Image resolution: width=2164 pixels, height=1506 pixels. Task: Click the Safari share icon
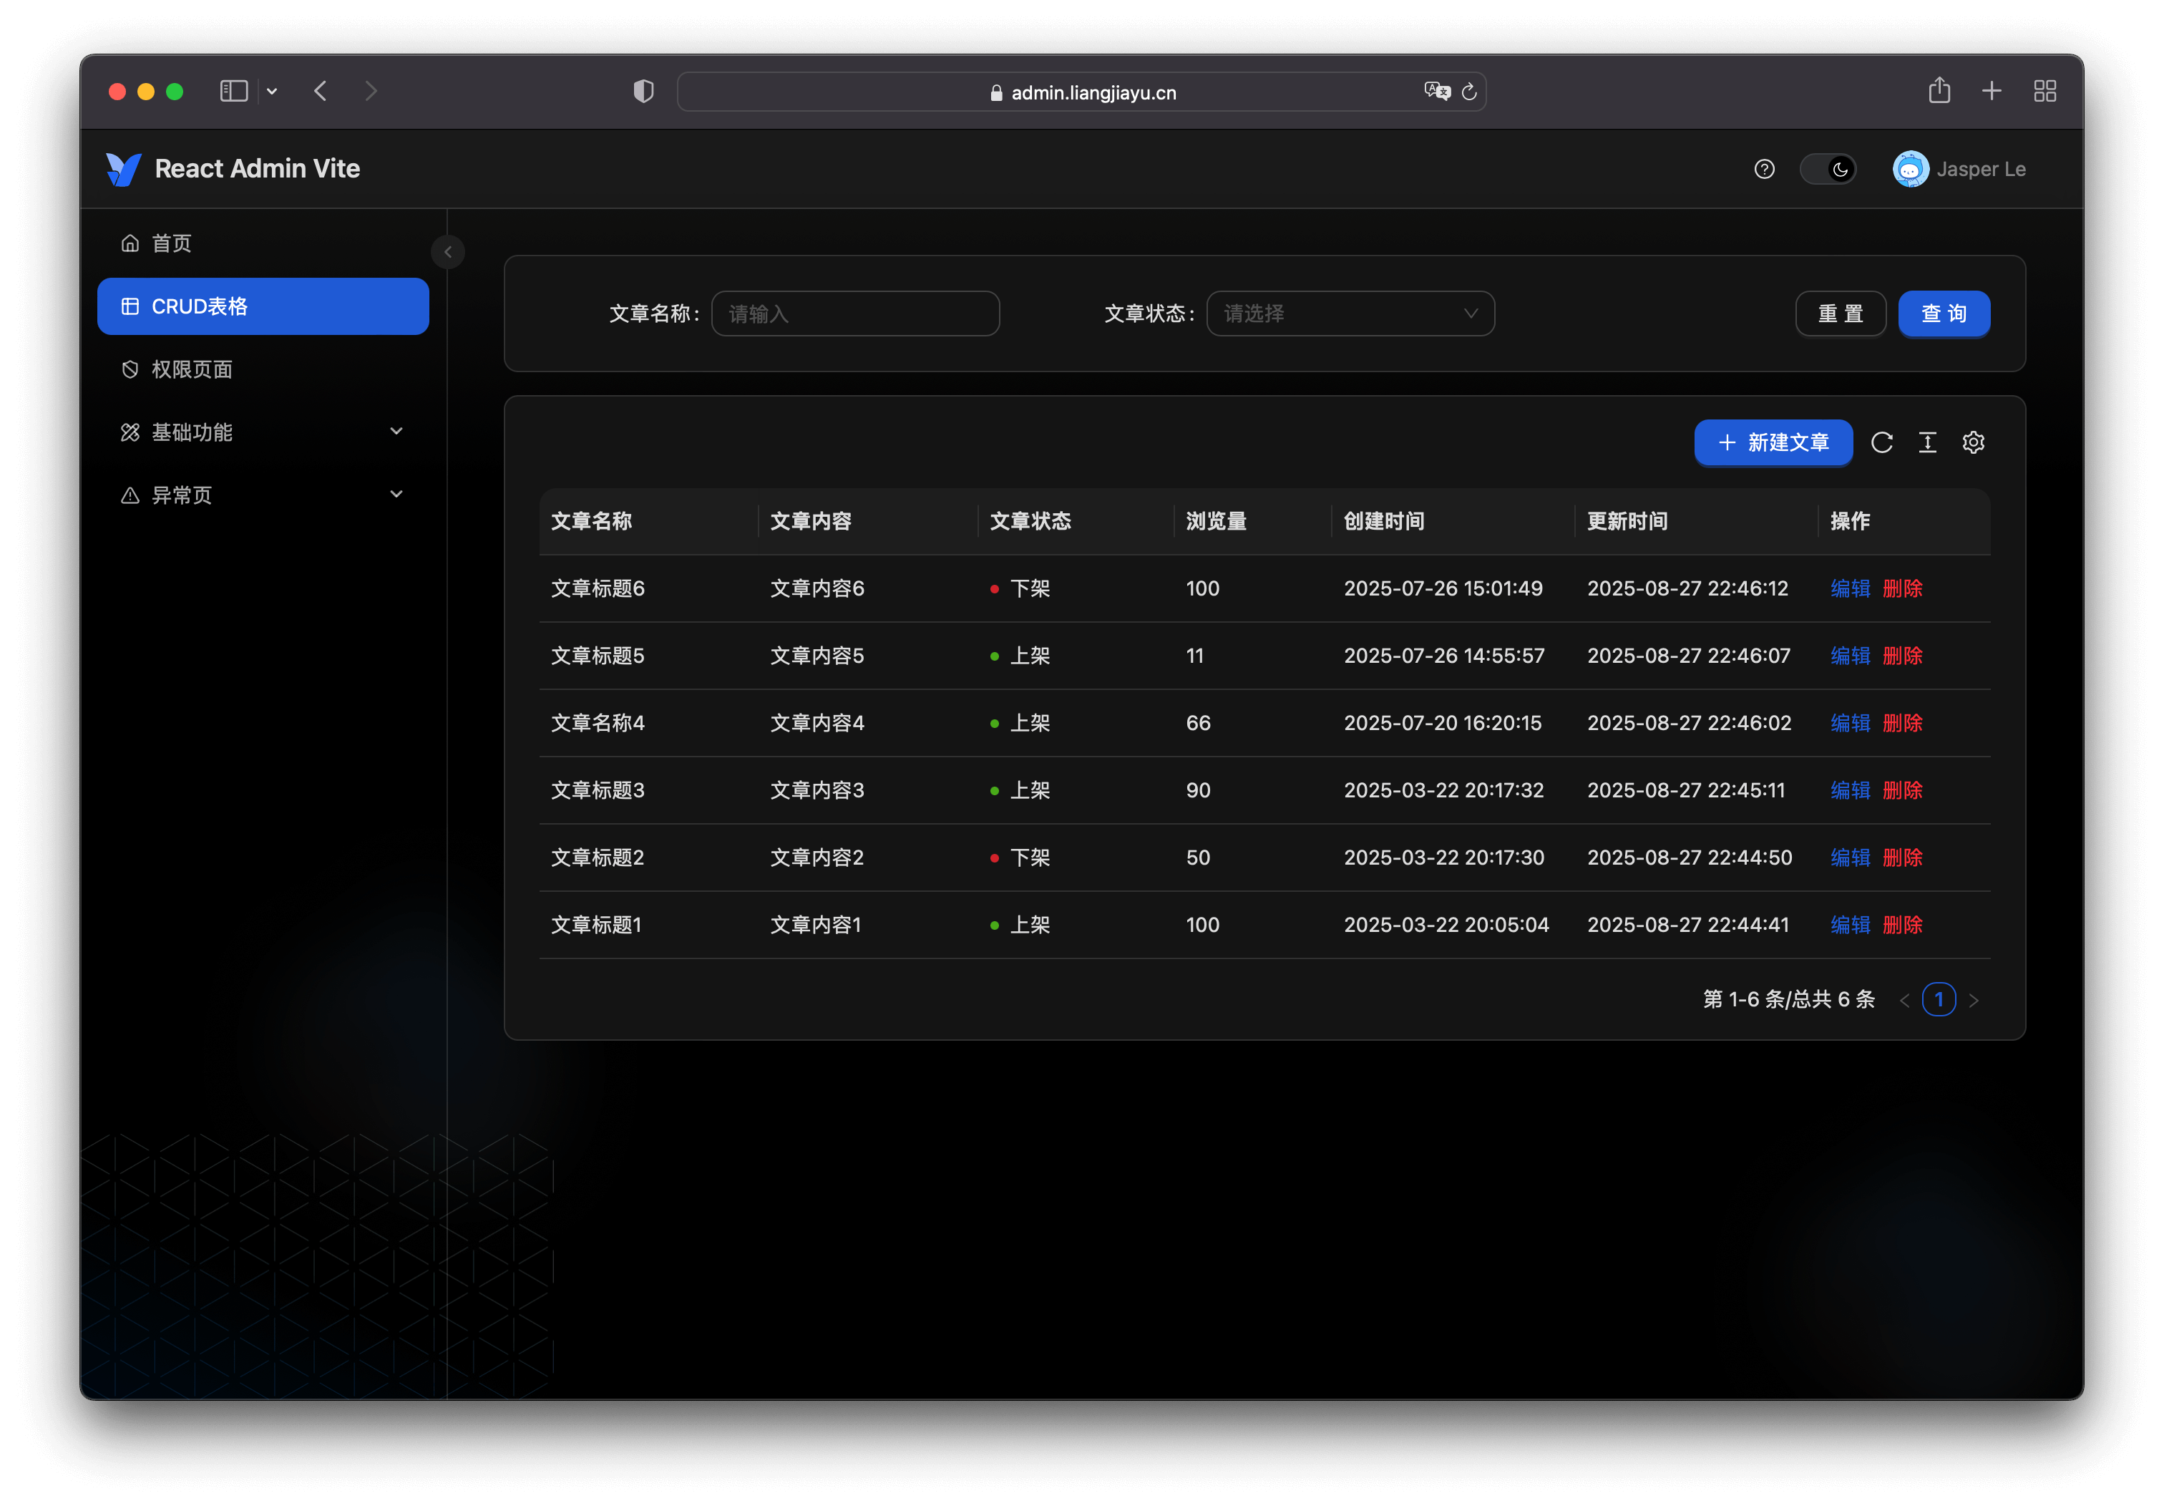tap(1939, 90)
